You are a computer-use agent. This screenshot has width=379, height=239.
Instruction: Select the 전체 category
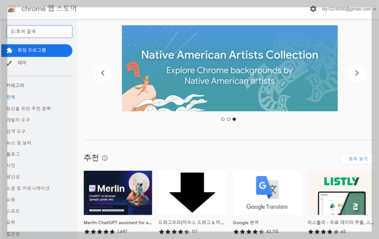11,97
